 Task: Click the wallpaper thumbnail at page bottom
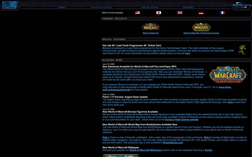click(x=121, y=155)
